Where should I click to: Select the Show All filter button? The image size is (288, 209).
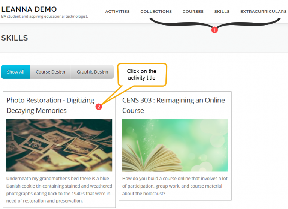click(x=15, y=72)
